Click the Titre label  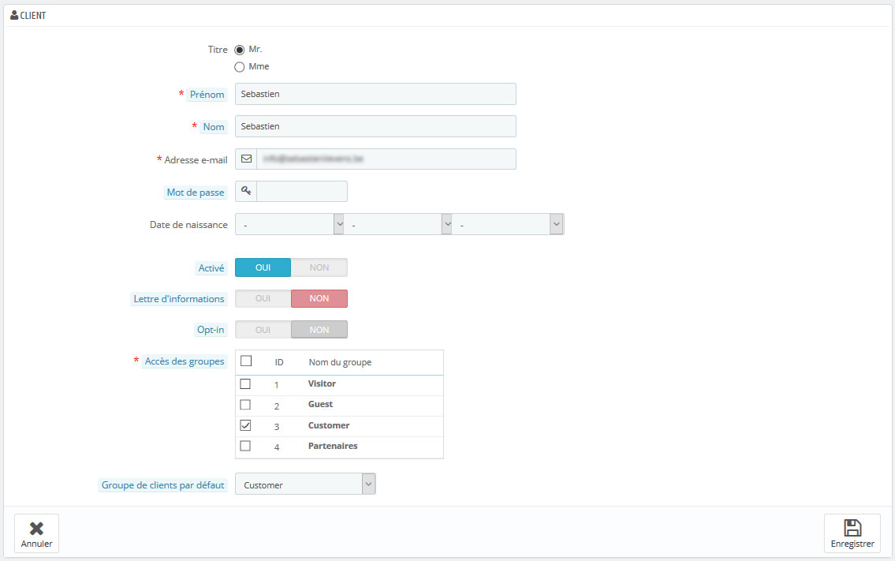218,50
